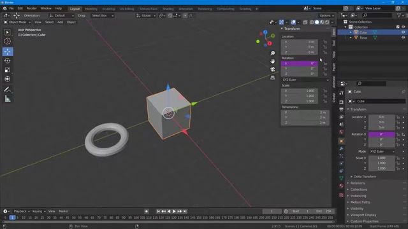
Task: Click the zoom view magnifier icon
Action: coord(272,53)
